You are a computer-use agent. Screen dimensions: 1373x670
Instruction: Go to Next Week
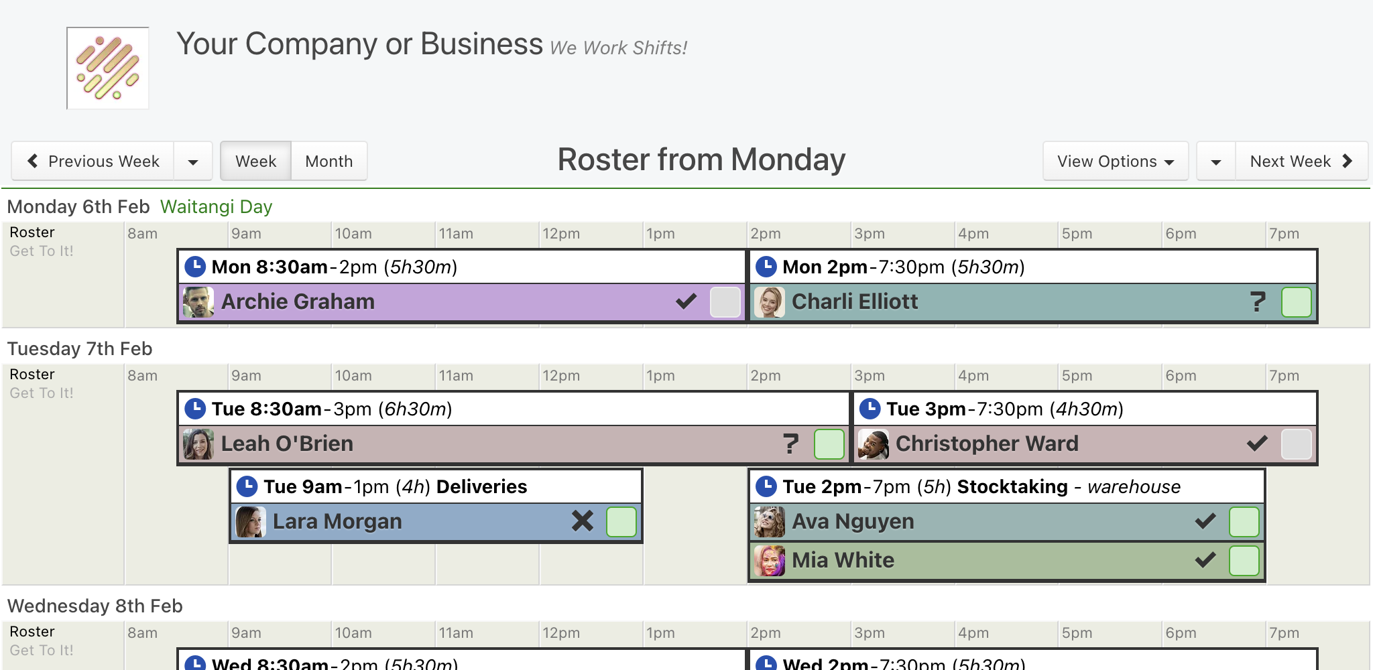(x=1301, y=161)
